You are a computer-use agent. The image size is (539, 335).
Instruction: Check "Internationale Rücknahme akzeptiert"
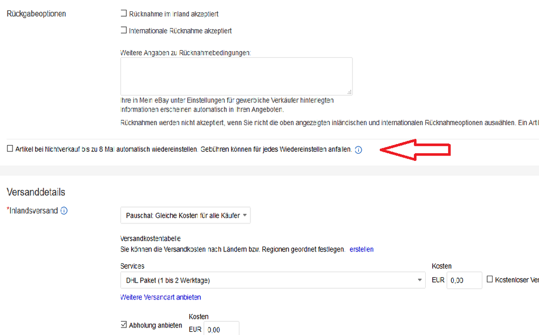click(x=123, y=31)
